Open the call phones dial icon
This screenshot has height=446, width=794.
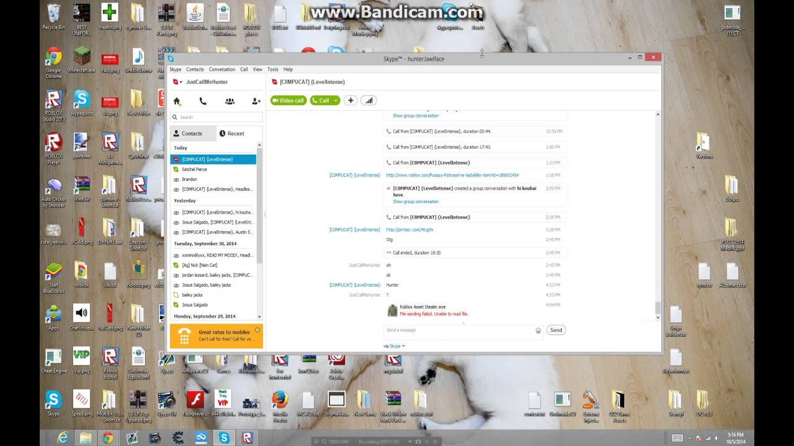tap(203, 101)
